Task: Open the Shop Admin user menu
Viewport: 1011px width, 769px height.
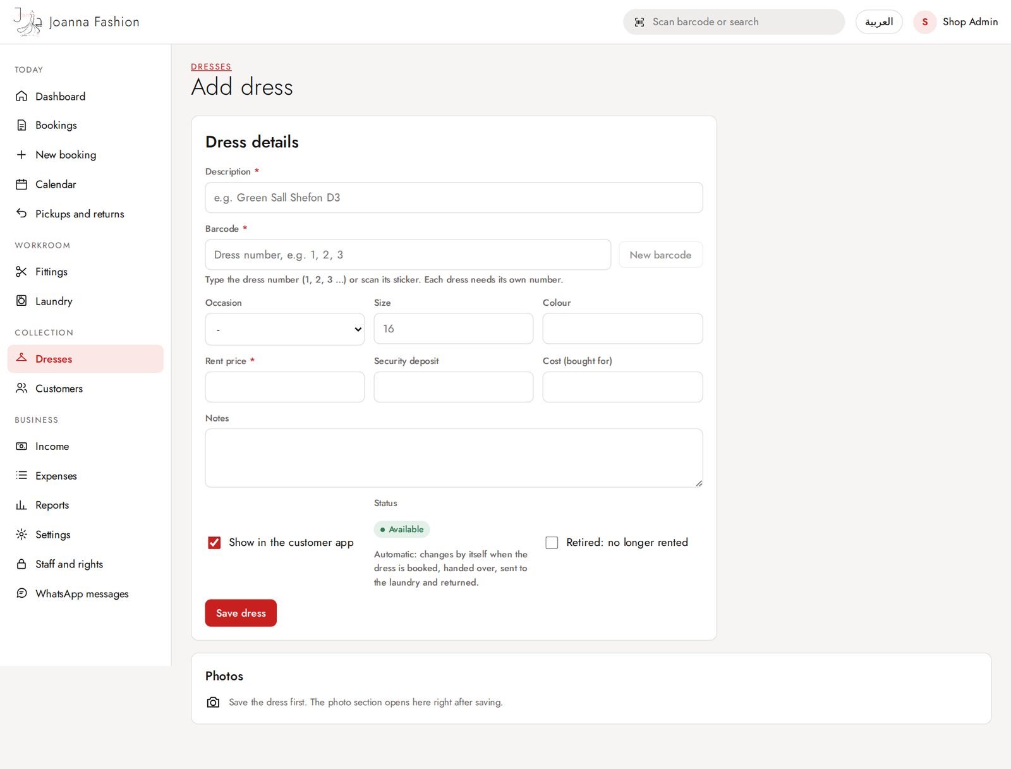Action: [956, 22]
